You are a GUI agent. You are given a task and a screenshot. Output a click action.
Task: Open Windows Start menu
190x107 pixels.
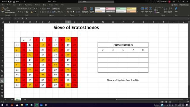[x=2, y=105]
